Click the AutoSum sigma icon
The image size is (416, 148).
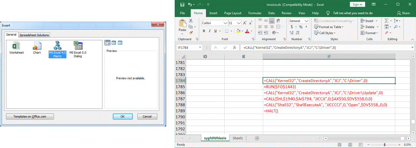[386, 21]
